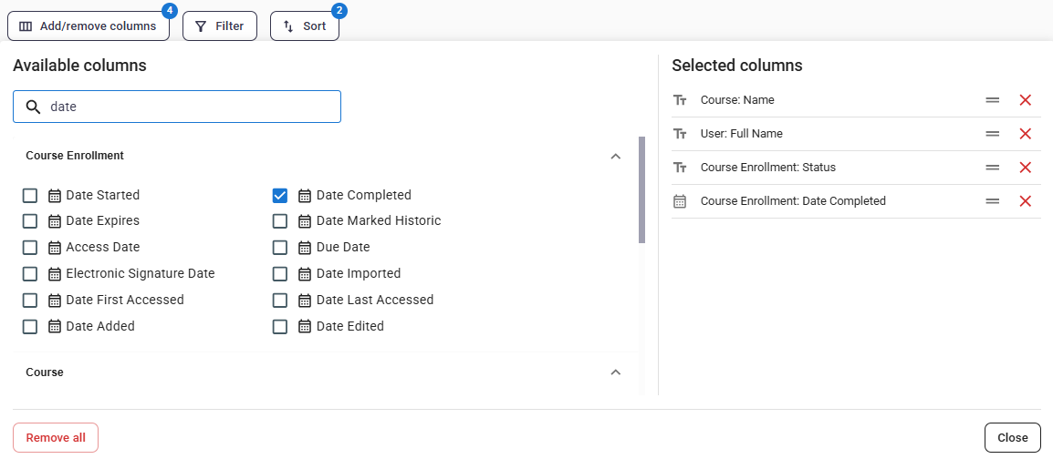Remove Course: Name with red X
Viewport: 1053px width, 459px height.
pyautogui.click(x=1025, y=100)
